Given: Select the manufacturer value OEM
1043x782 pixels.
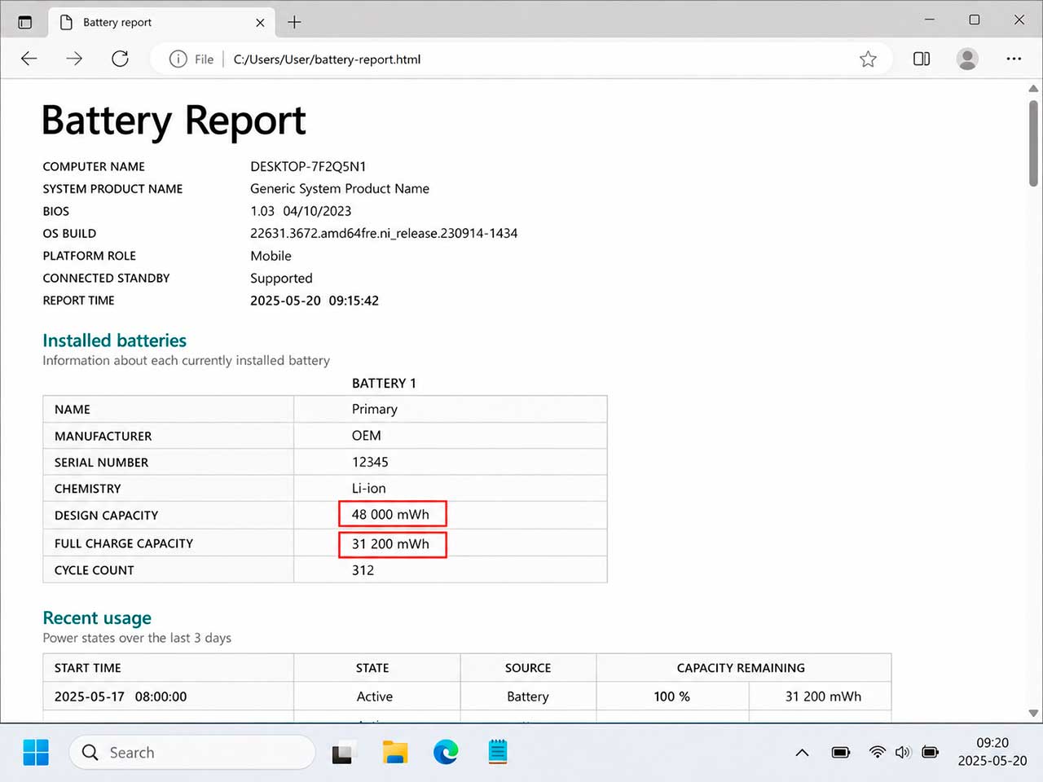Looking at the screenshot, I should tap(367, 436).
